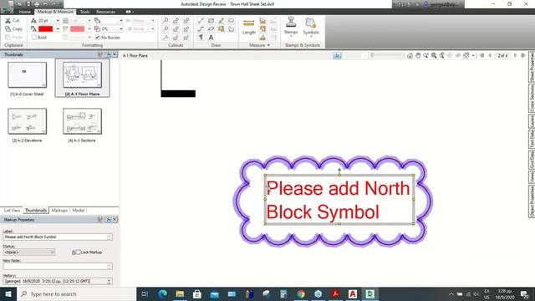The width and height of the screenshot is (535, 301).
Task: Pin the Thumbnails panel
Action: tap(108, 54)
